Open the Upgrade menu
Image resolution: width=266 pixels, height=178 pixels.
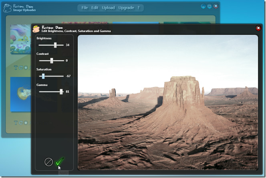tap(126, 8)
